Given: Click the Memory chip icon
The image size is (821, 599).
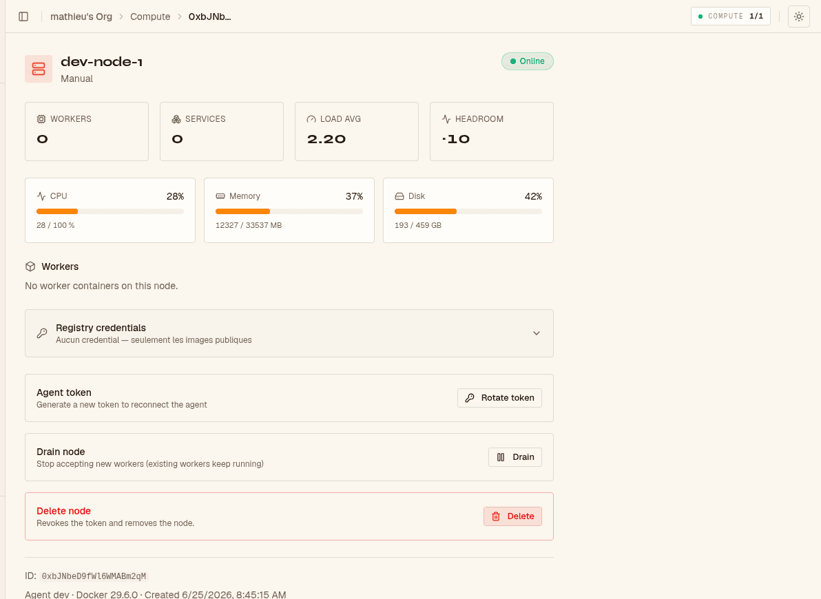Looking at the screenshot, I should (220, 196).
